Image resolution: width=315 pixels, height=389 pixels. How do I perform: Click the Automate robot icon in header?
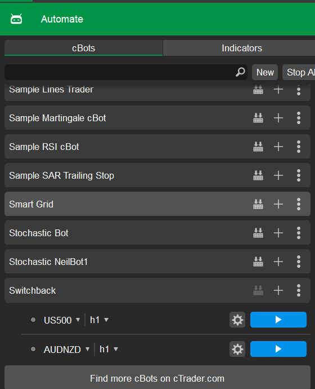tap(16, 19)
